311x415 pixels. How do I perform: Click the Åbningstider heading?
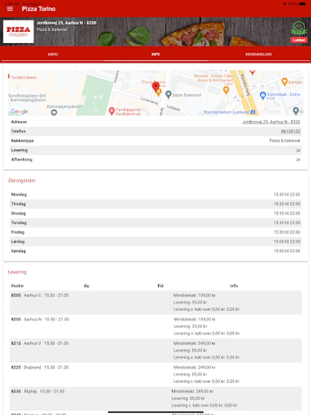click(22, 180)
